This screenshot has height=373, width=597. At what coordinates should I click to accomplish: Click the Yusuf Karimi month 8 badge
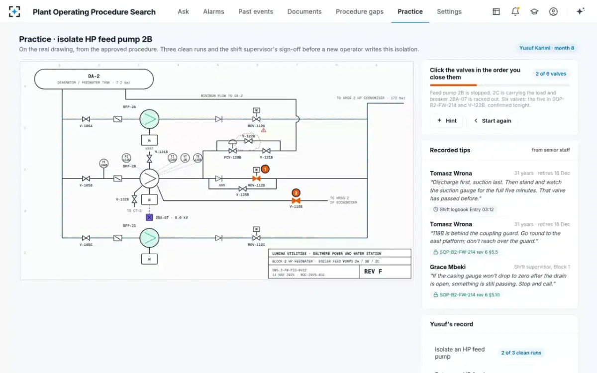pyautogui.click(x=546, y=48)
